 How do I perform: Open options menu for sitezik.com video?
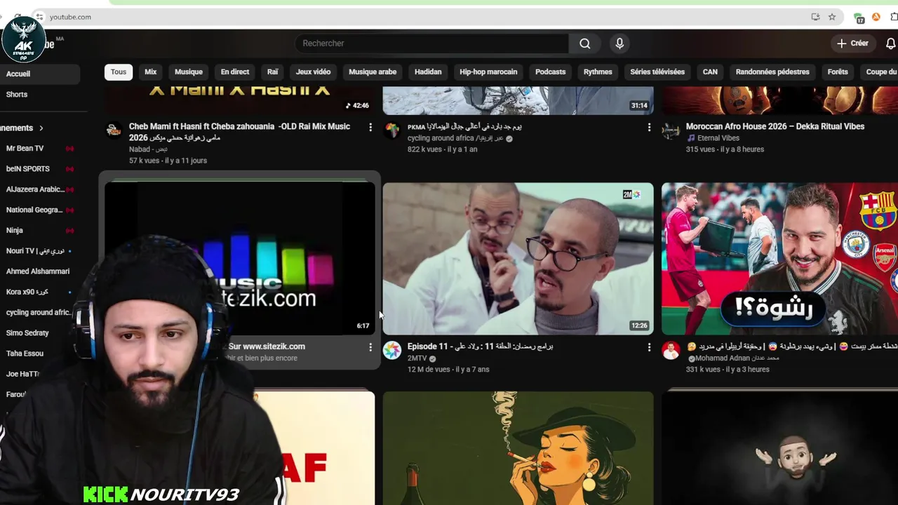pos(370,346)
